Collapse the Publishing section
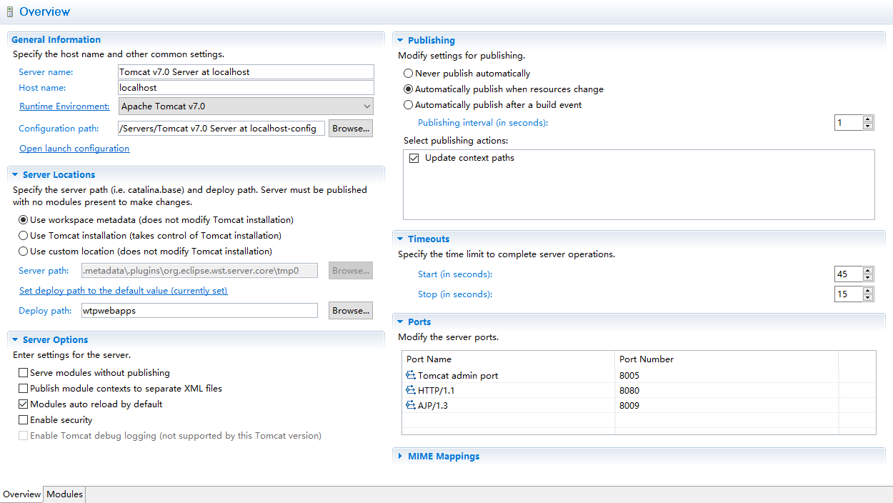893x503 pixels. [400, 41]
